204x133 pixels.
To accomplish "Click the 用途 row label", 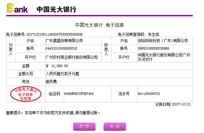I will (25, 82).
